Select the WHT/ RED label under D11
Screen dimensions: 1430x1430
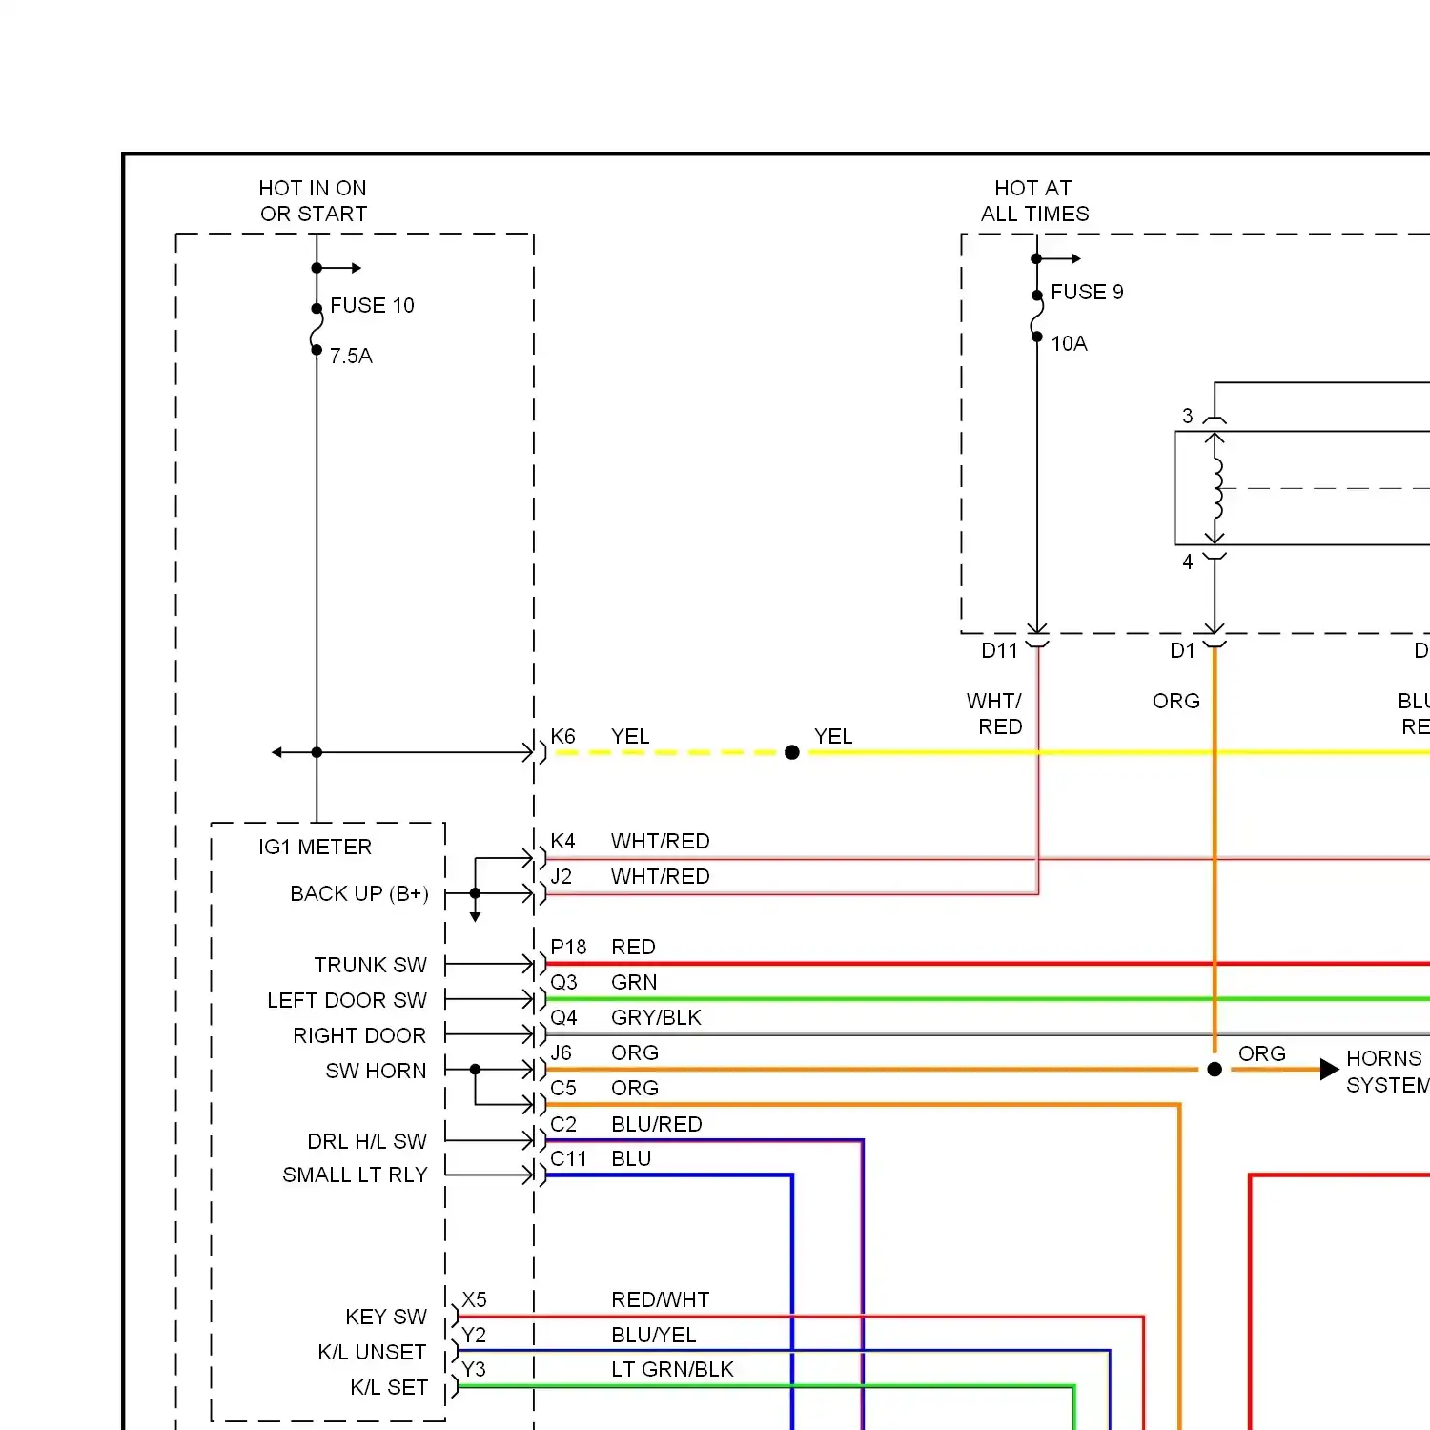994,714
